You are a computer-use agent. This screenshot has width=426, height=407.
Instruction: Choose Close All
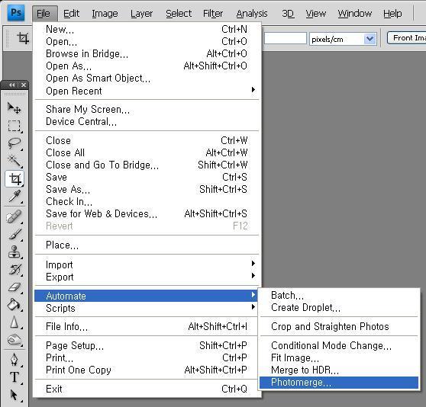coord(147,152)
